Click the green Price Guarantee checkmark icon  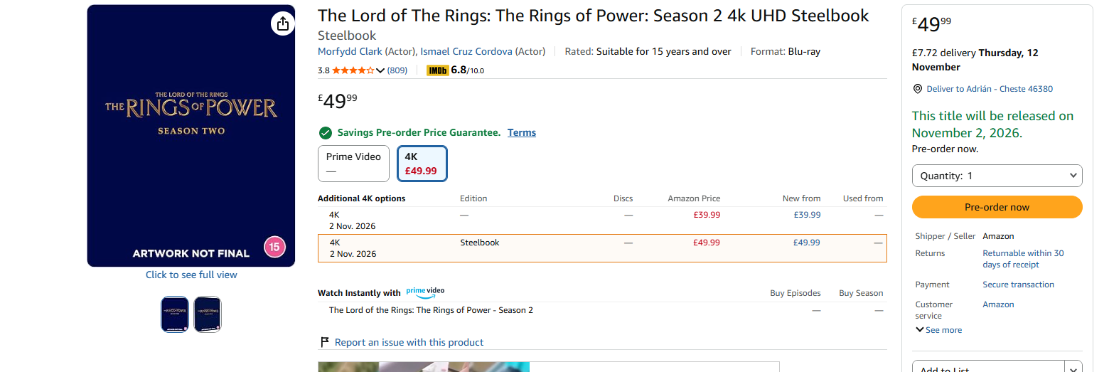[326, 132]
